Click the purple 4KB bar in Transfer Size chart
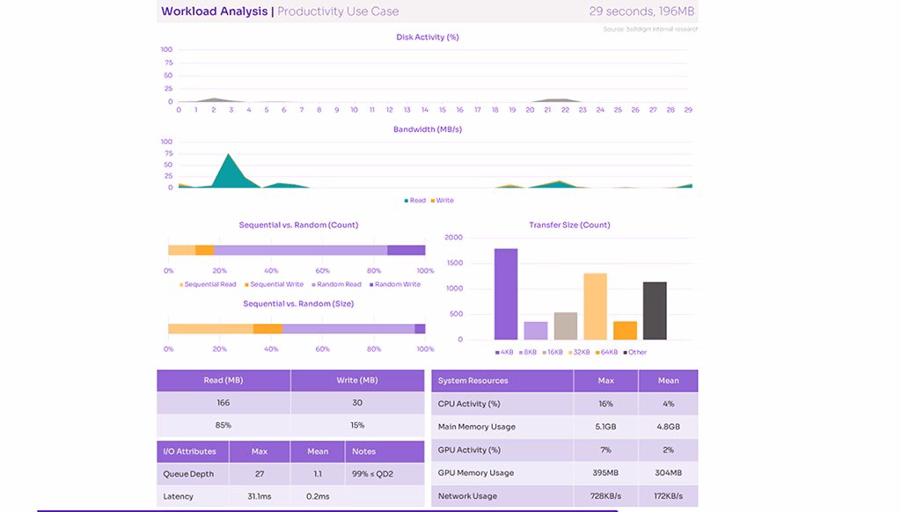This screenshot has height=512, width=901. click(506, 294)
